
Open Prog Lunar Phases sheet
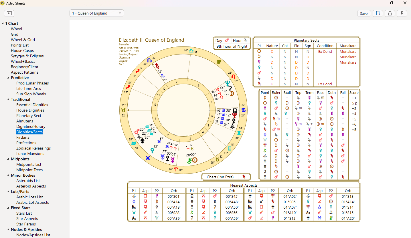pyautogui.click(x=32, y=83)
